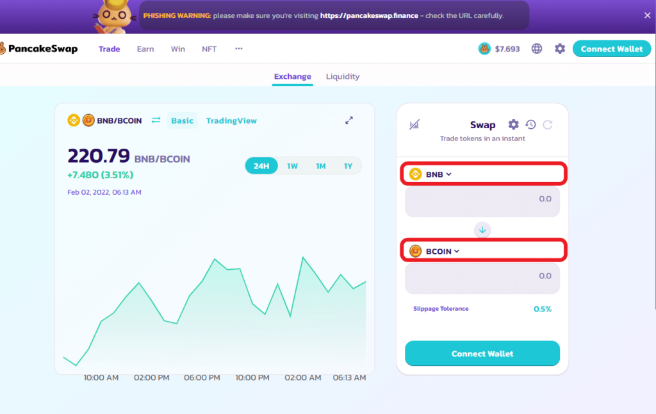Click the BNB token icon in chart header
Image resolution: width=656 pixels, height=414 pixels.
74,120
